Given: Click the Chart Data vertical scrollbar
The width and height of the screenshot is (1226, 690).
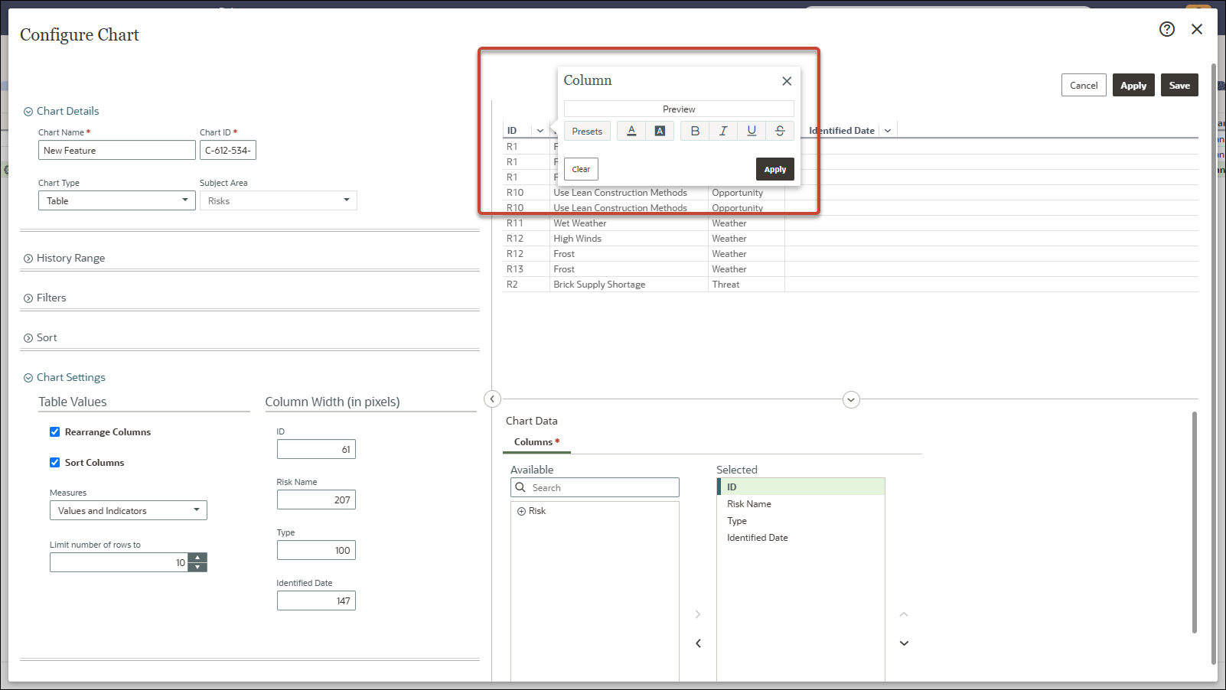Looking at the screenshot, I should pyautogui.click(x=1194, y=522).
